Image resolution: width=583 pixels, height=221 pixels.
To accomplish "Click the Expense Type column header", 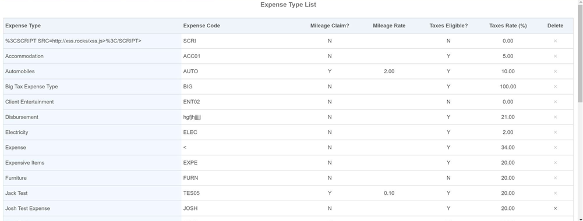I will click(x=23, y=26).
